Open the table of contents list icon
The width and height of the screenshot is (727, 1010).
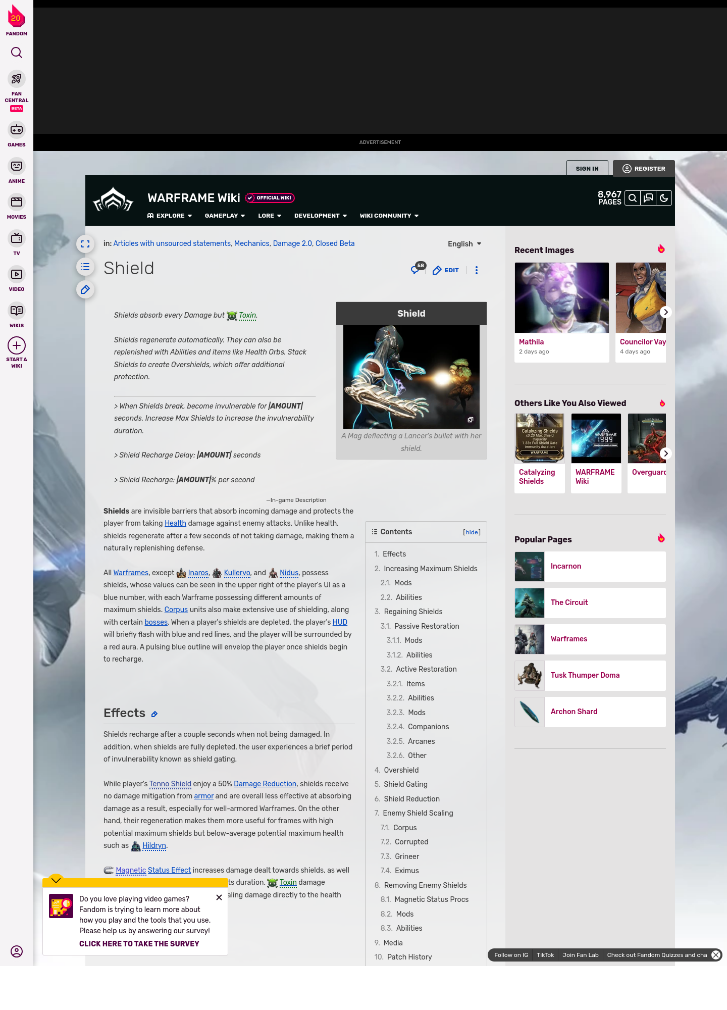85,267
